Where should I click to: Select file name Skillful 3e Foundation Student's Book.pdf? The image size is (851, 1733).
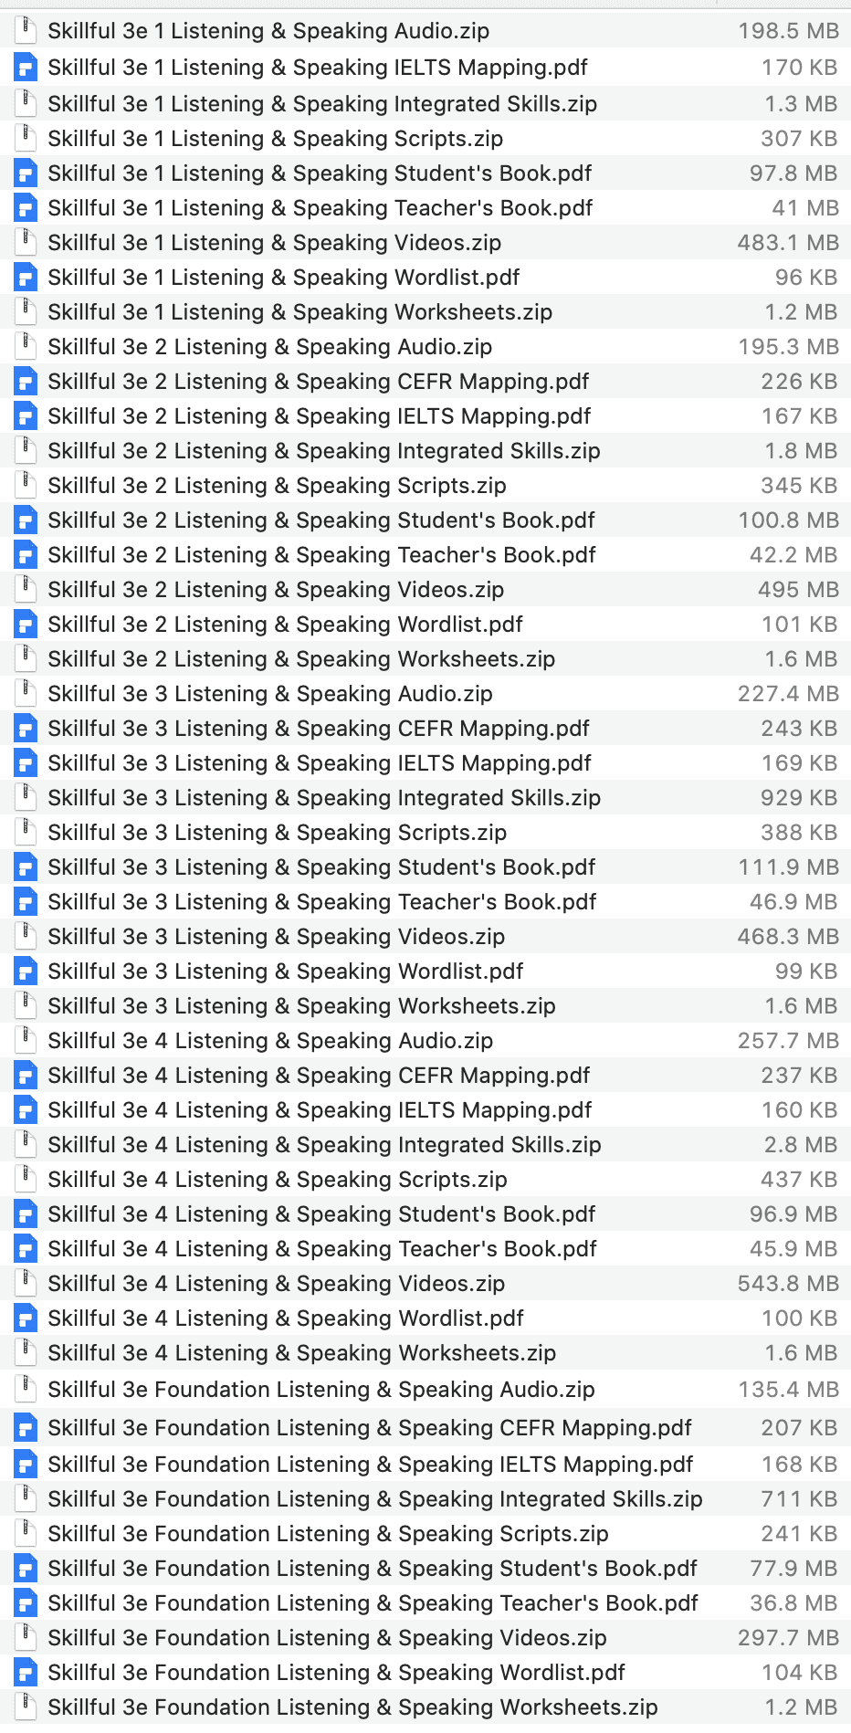(373, 1569)
